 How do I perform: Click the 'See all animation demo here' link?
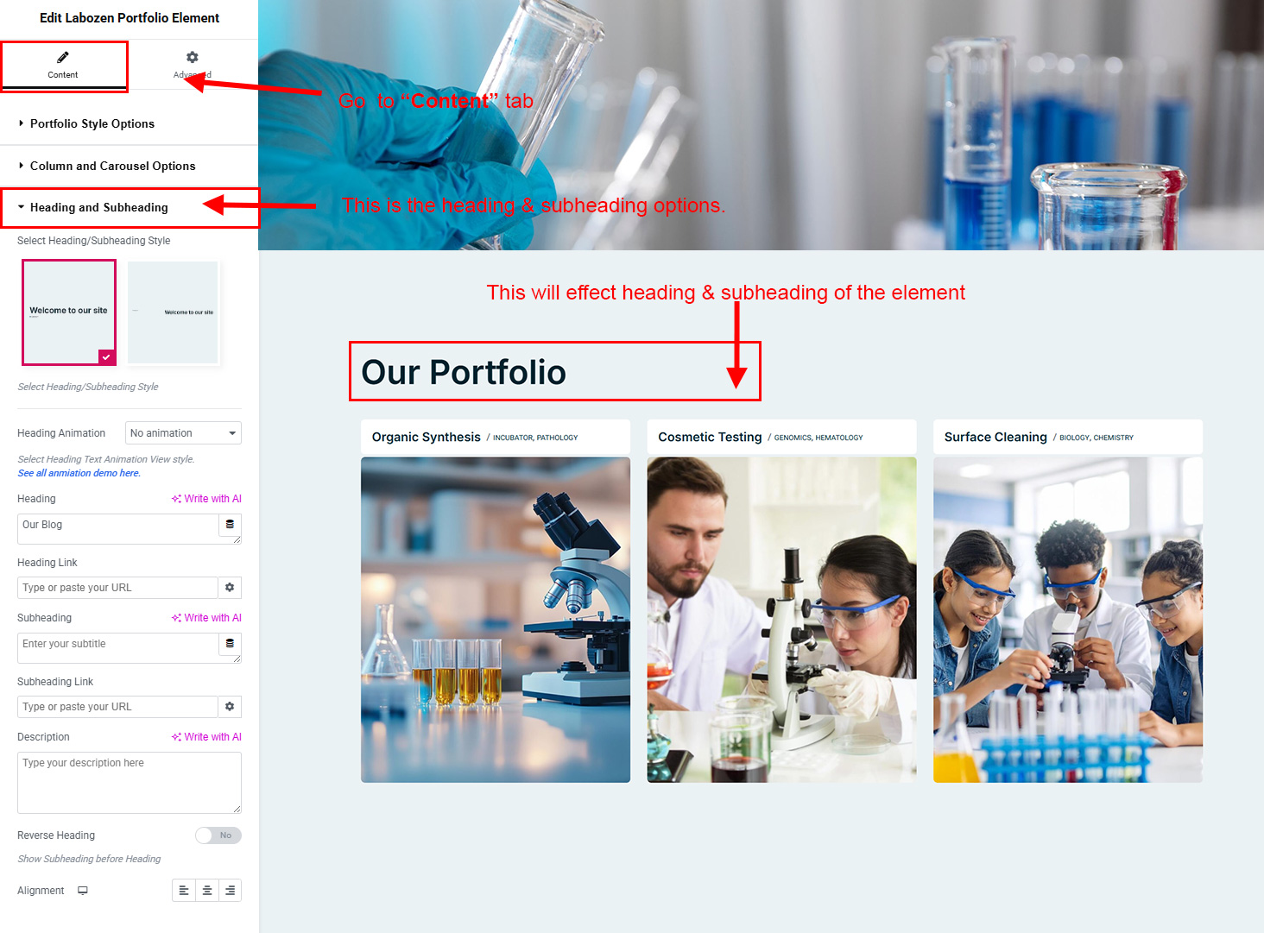79,473
